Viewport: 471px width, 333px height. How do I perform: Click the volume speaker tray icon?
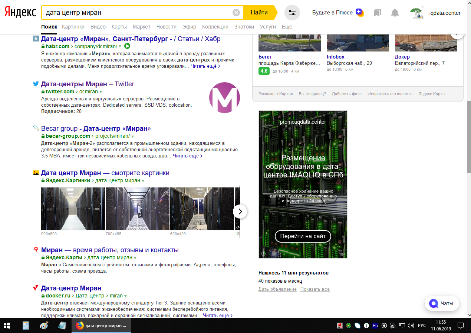tap(411, 326)
